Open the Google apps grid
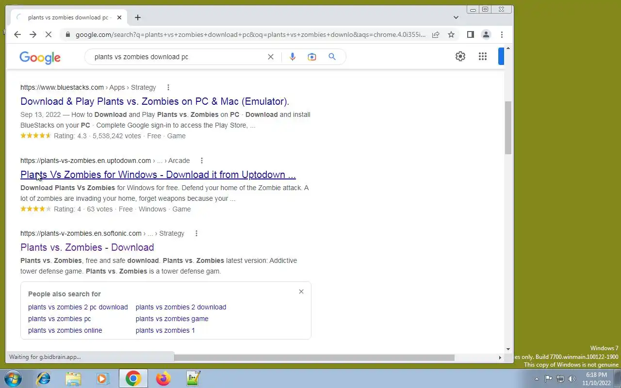The height and width of the screenshot is (388, 621). (483, 57)
